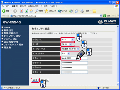Click the GW-EN54G product title
120x90 pixels.
(x=12, y=22)
